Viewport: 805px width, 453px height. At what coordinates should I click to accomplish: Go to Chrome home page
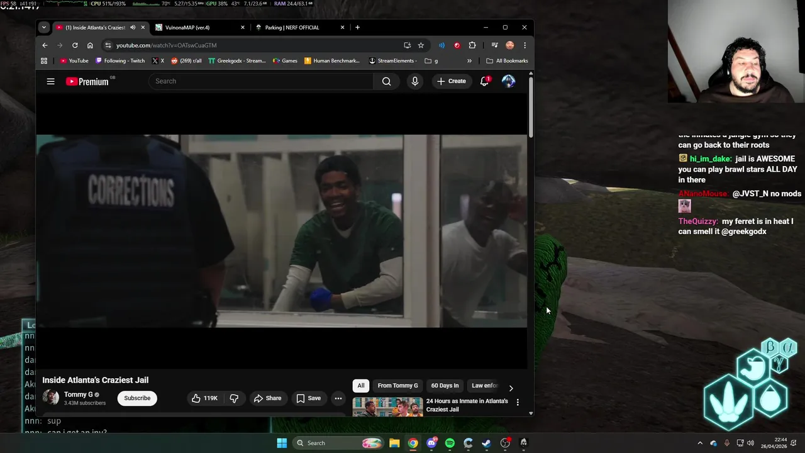tap(90, 45)
